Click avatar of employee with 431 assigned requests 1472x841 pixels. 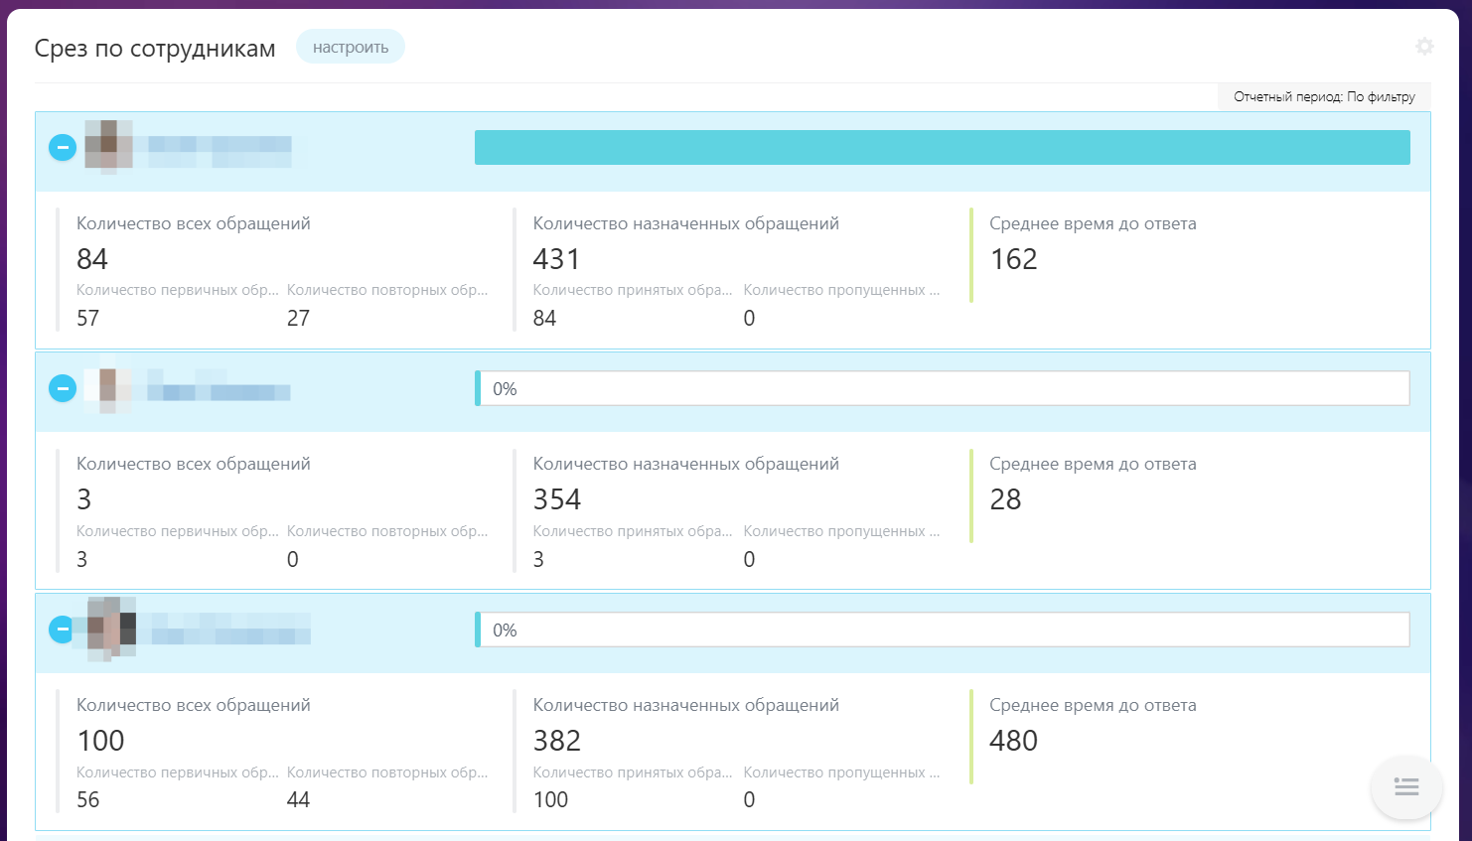click(108, 146)
